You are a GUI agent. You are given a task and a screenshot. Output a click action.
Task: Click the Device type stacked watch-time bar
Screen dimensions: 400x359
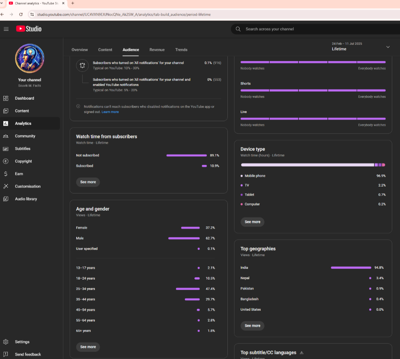click(313, 165)
